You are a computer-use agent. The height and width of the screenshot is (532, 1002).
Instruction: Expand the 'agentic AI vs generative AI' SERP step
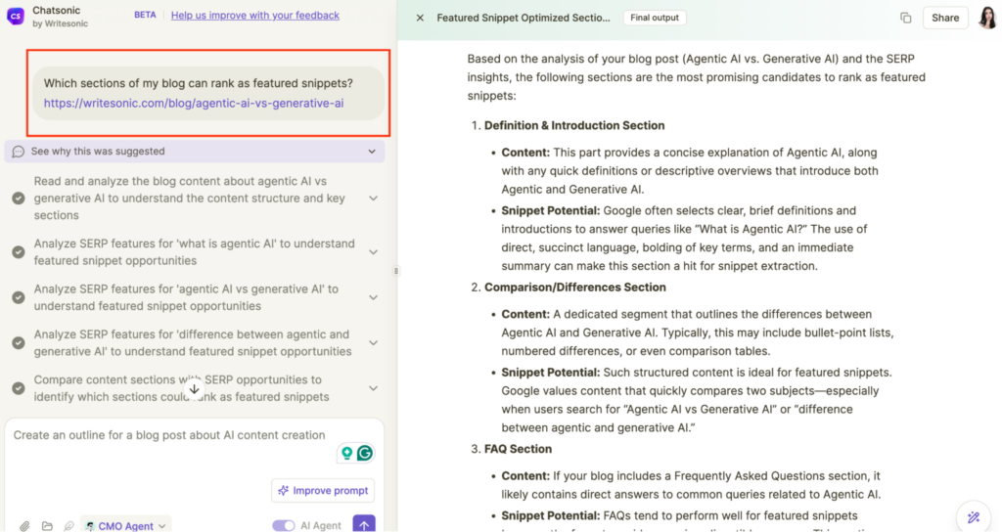coord(373,297)
